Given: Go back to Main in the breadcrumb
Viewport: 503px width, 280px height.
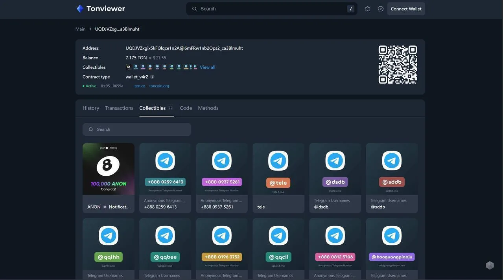Looking at the screenshot, I should coord(81,29).
